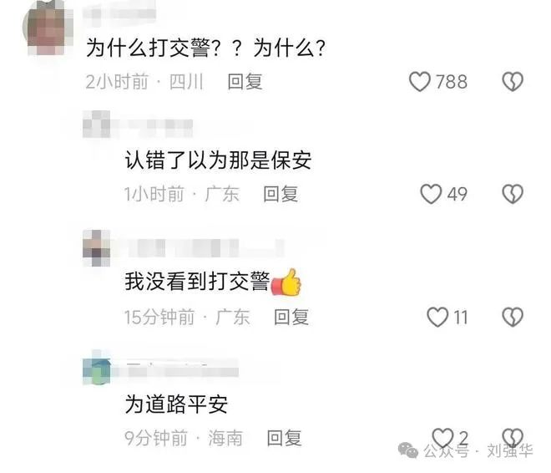Dislike the 我没看到打交警 comment
551x473 pixels.
[x=513, y=317]
